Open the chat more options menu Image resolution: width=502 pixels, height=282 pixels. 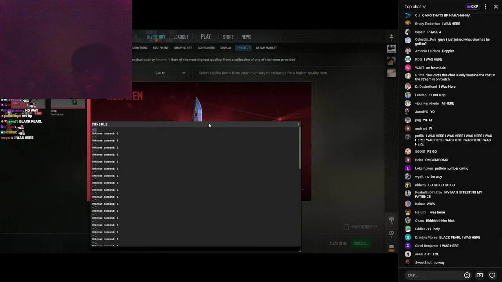486,7
